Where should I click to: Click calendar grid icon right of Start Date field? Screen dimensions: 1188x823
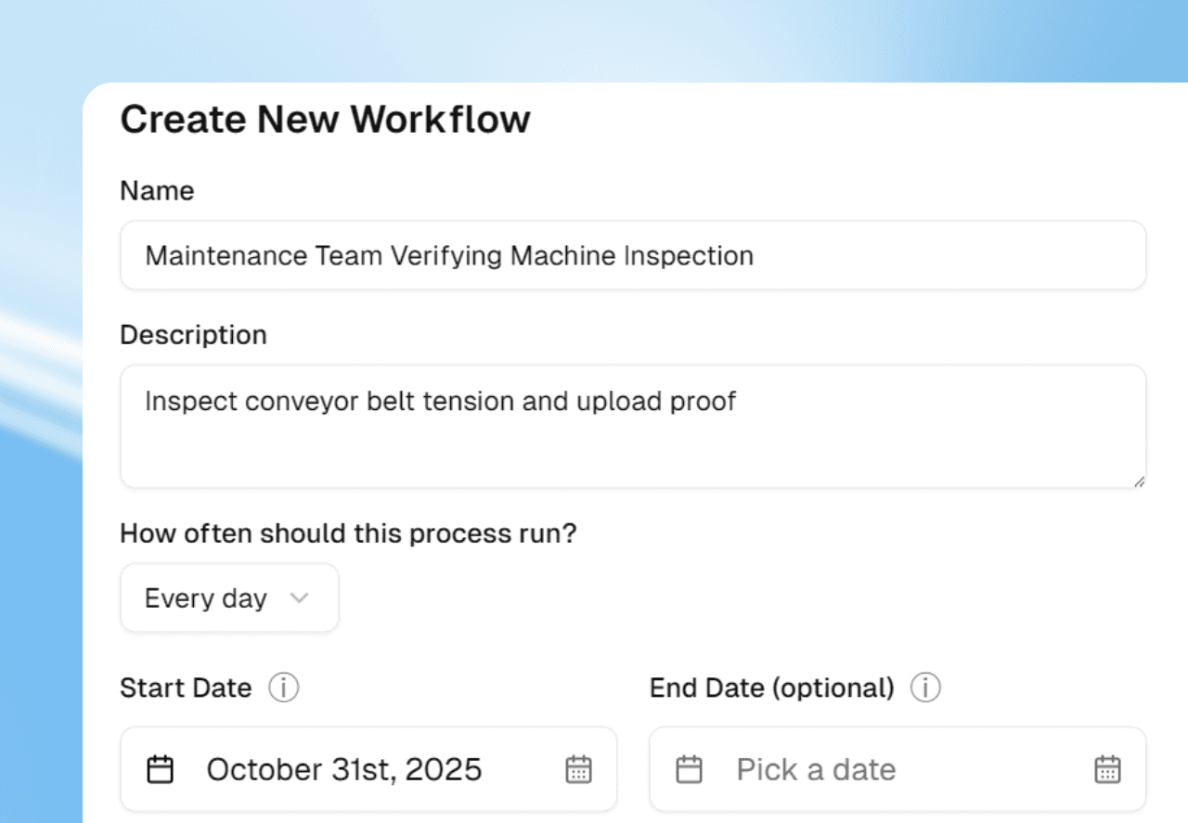pyautogui.click(x=578, y=769)
